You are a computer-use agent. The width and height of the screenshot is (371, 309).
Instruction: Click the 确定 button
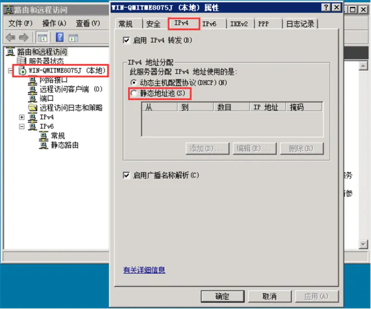click(x=223, y=296)
